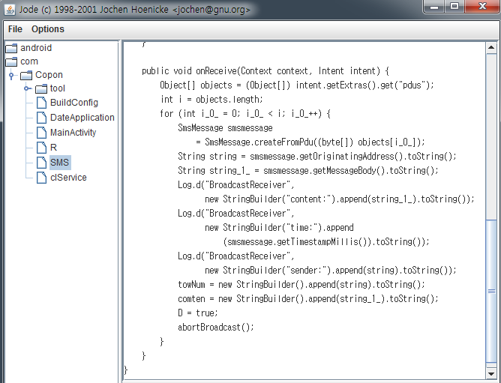501x383 pixels.
Task: Click the clService class file icon
Action: tap(41, 178)
